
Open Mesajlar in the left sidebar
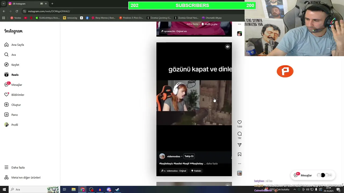(x=13, y=85)
